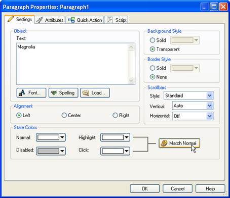230x198 pixels.
Task: Click the Load folder magnifier icon
Action: tap(86, 93)
